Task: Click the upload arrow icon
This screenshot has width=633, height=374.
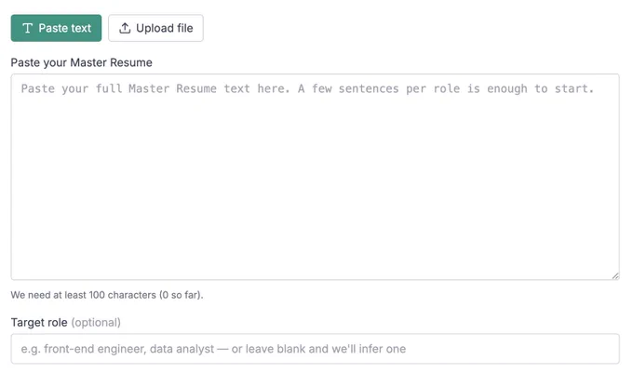Action: (125, 28)
